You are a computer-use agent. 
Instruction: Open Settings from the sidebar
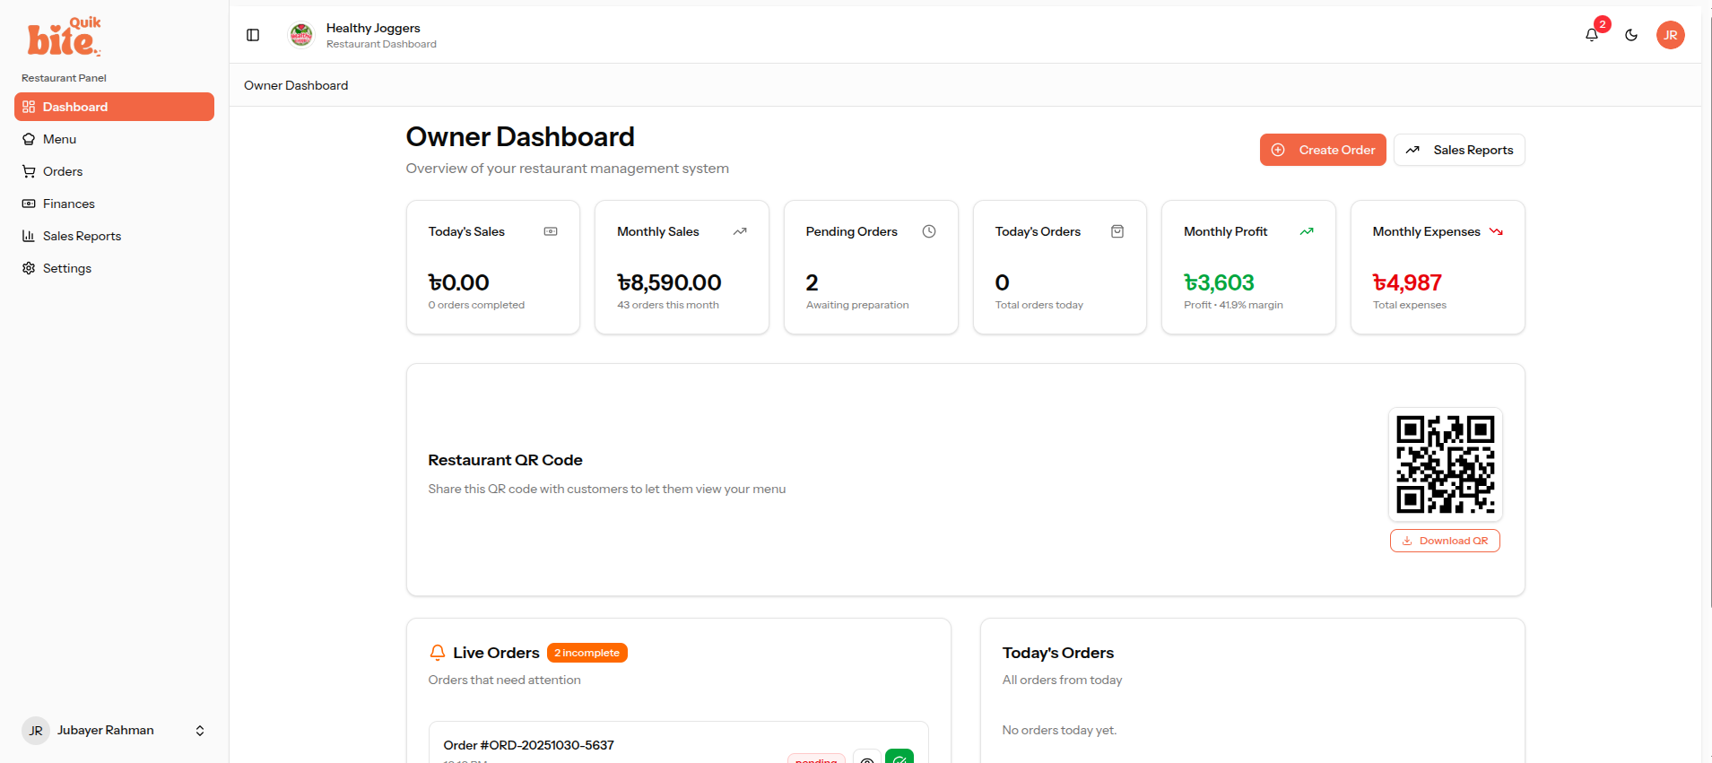point(66,268)
